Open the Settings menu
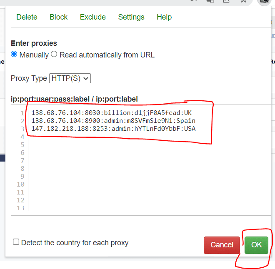 pos(131,17)
